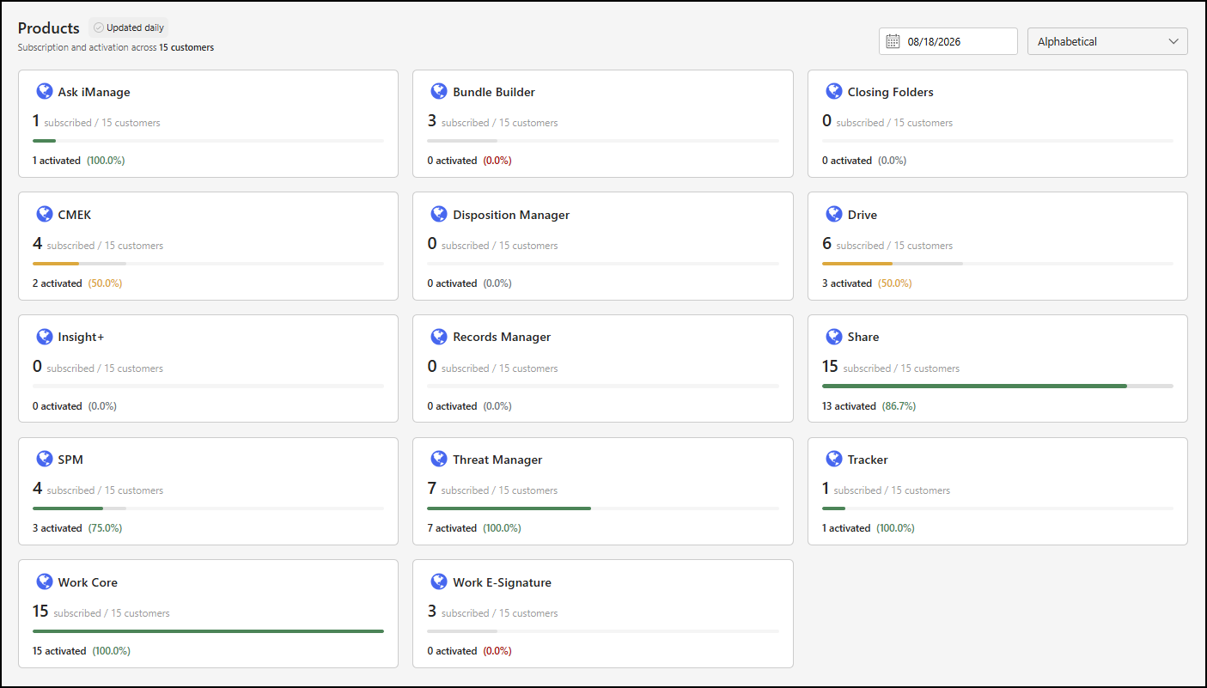1207x688 pixels.
Task: Click the Tracker globe icon
Action: pos(833,459)
